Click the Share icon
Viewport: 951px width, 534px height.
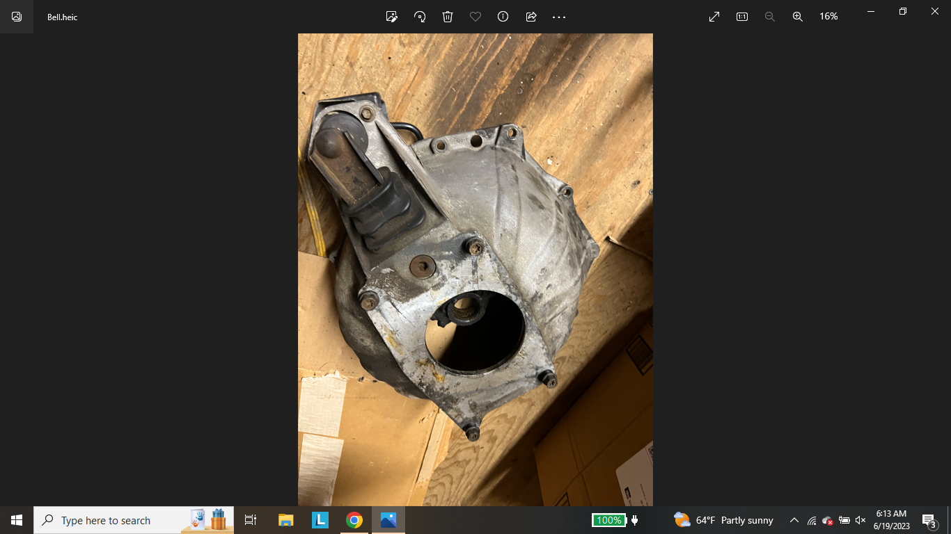tap(531, 17)
